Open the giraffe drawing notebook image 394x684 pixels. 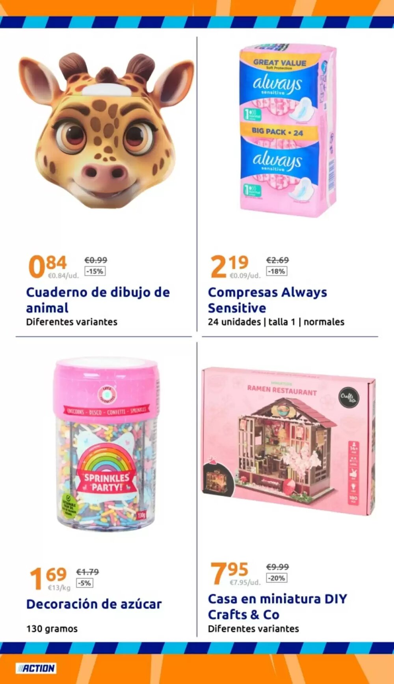106,131
